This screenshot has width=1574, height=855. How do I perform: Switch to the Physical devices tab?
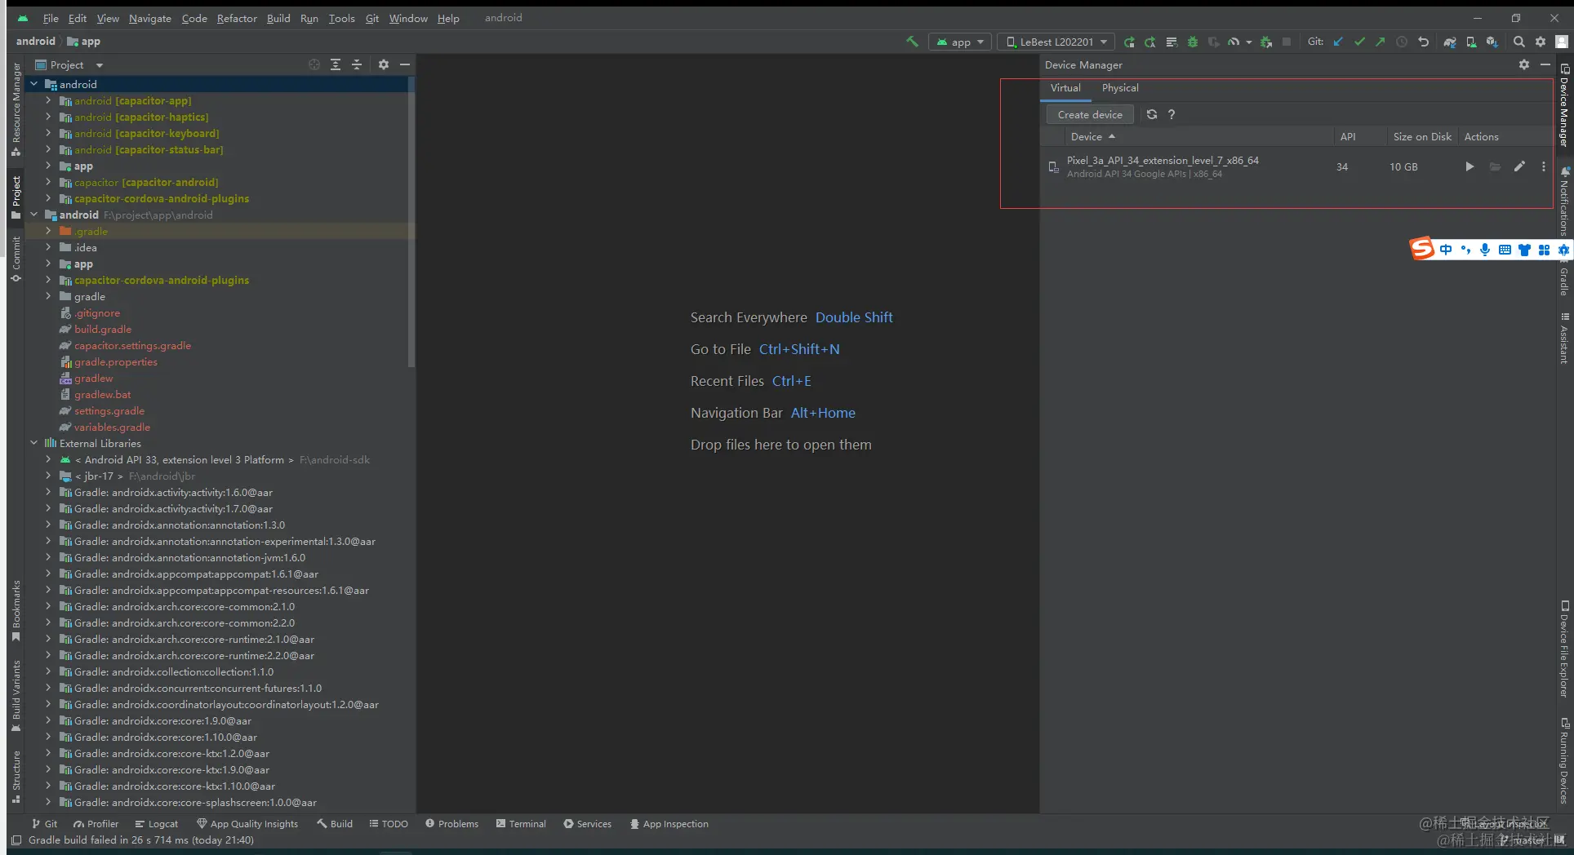pos(1120,88)
